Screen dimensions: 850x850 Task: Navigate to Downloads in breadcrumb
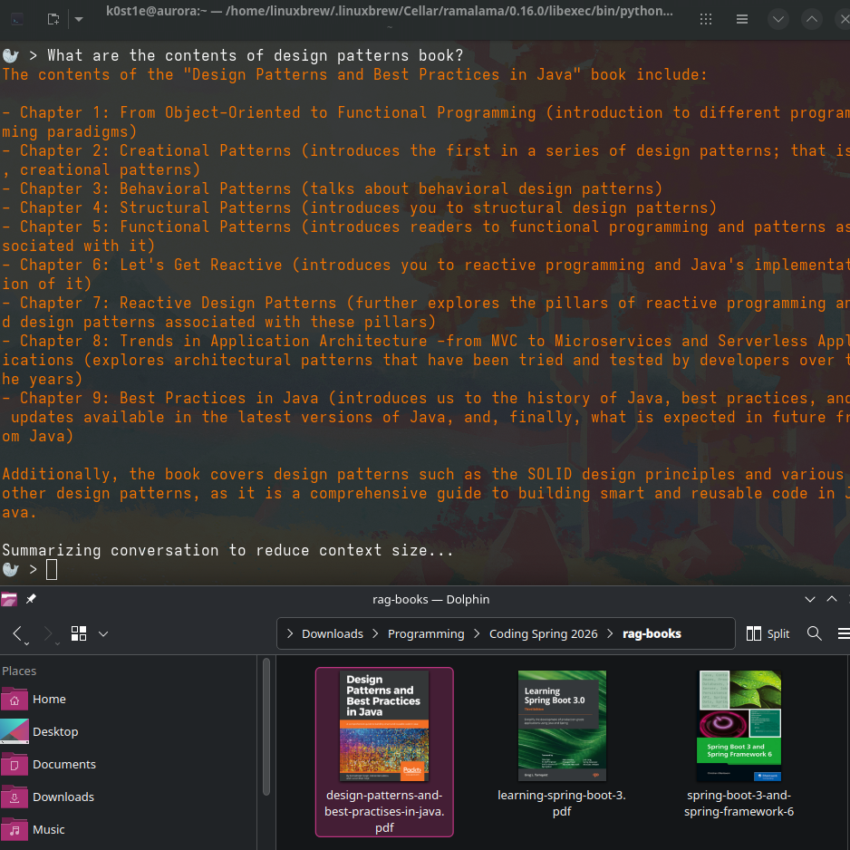(x=333, y=633)
